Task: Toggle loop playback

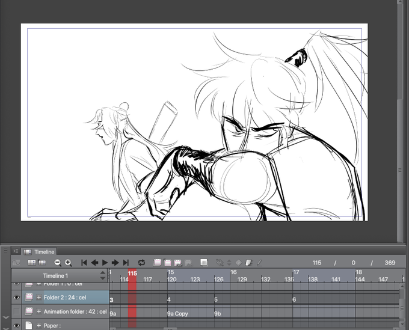Action: (141, 263)
